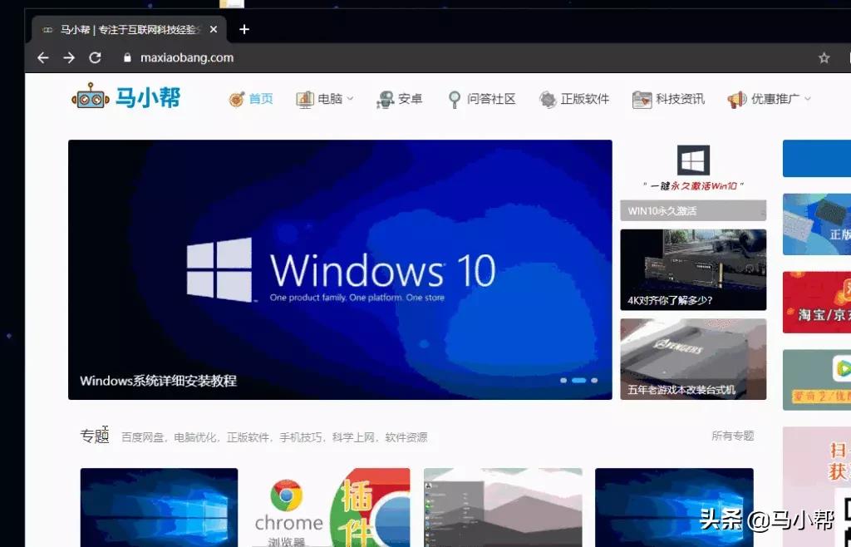Screen dimensions: 851x547
Task: Open the 所有专题 link
Action: click(732, 436)
